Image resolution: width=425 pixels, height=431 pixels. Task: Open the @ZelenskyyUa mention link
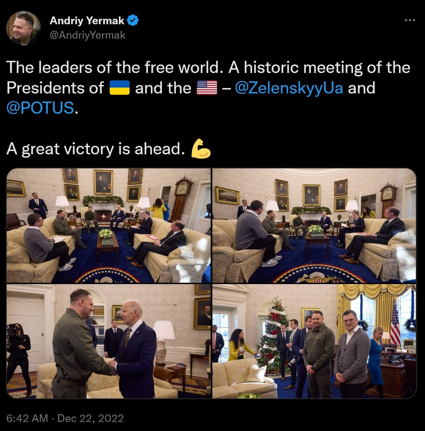[289, 88]
